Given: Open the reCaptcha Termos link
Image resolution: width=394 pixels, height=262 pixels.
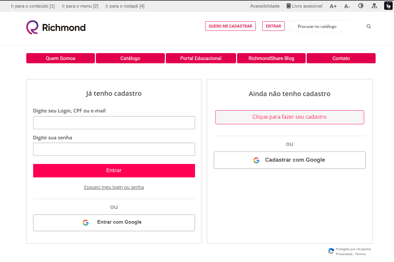Looking at the screenshot, I should click(360, 254).
